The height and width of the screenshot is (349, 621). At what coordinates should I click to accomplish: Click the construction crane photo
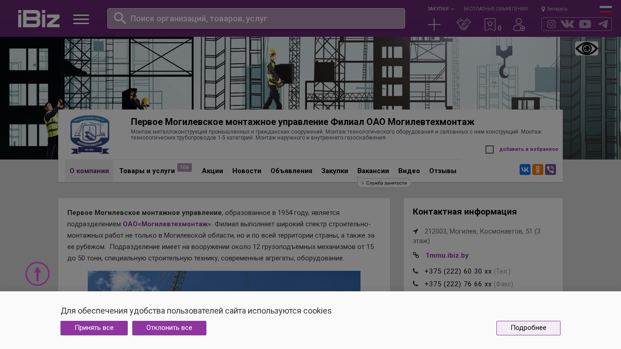coord(224,281)
